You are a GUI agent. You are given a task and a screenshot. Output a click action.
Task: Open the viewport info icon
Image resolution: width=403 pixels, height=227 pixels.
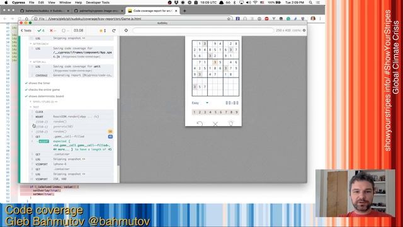[304, 30]
